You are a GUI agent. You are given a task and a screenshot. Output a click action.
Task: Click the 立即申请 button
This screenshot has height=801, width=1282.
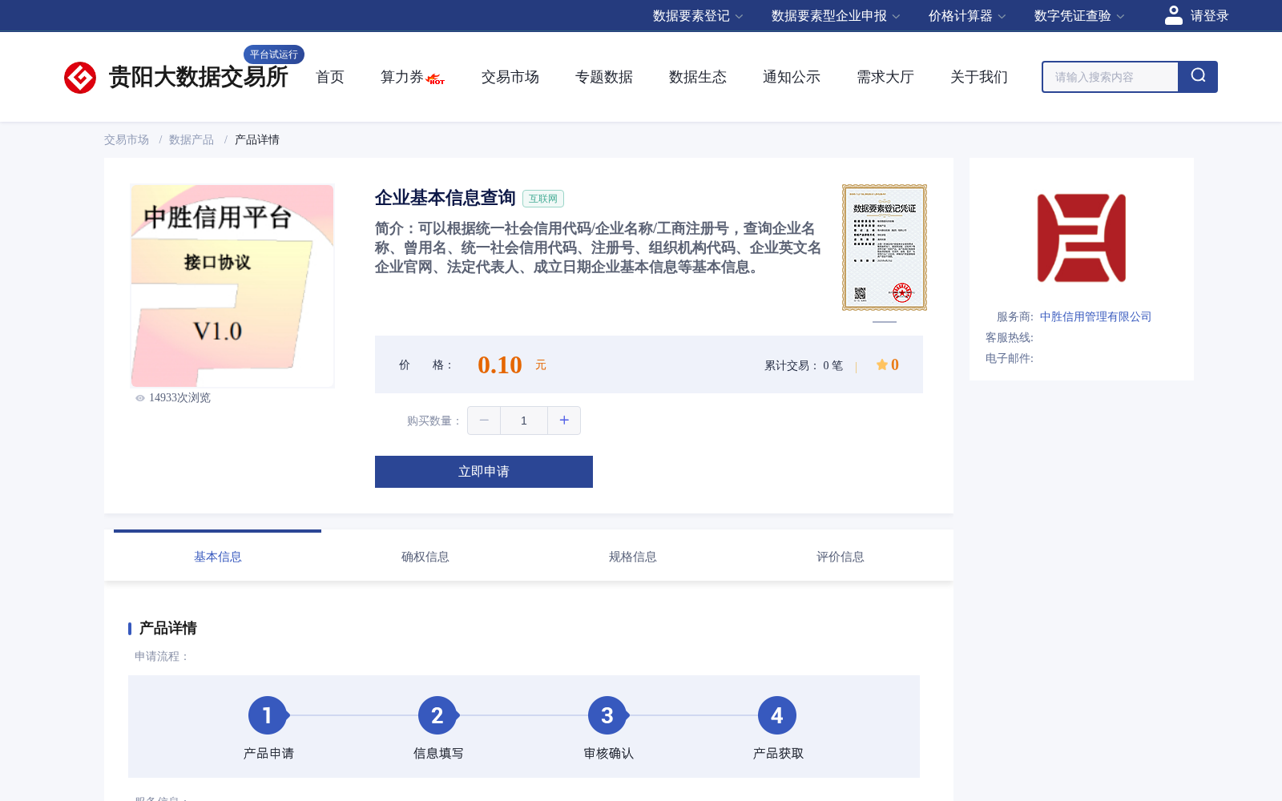coord(484,472)
